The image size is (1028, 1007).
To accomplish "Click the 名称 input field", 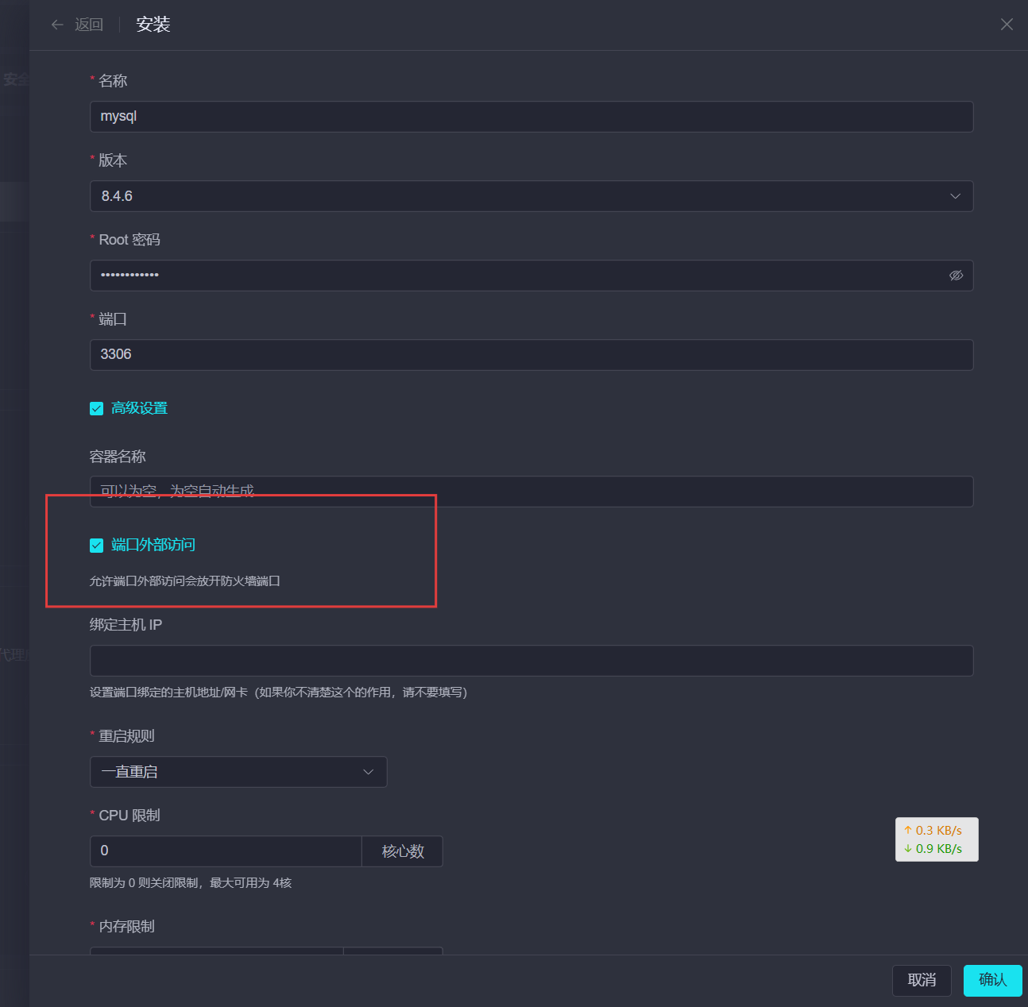I will point(531,117).
